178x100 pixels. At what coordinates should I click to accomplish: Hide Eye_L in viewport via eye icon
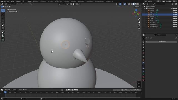[174, 12]
